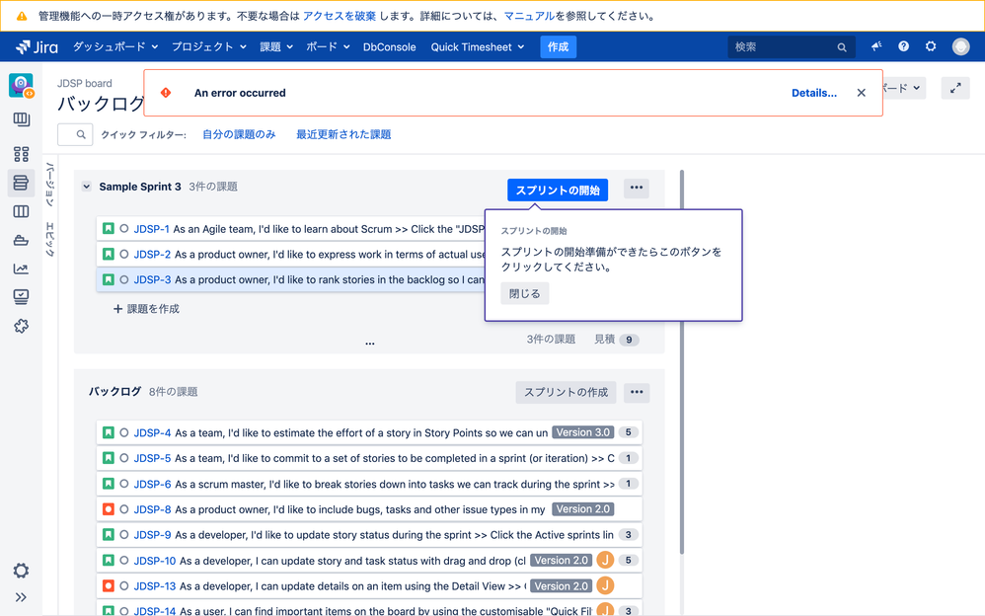985x616 pixels.
Task: Click the bug type icon of JDSP-8
Action: pos(108,509)
